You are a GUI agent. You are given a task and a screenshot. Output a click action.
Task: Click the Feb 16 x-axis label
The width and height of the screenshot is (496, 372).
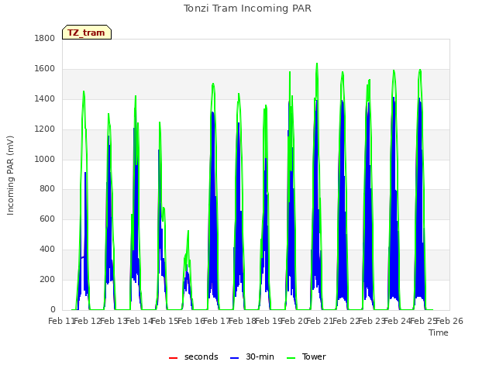tap(191, 322)
